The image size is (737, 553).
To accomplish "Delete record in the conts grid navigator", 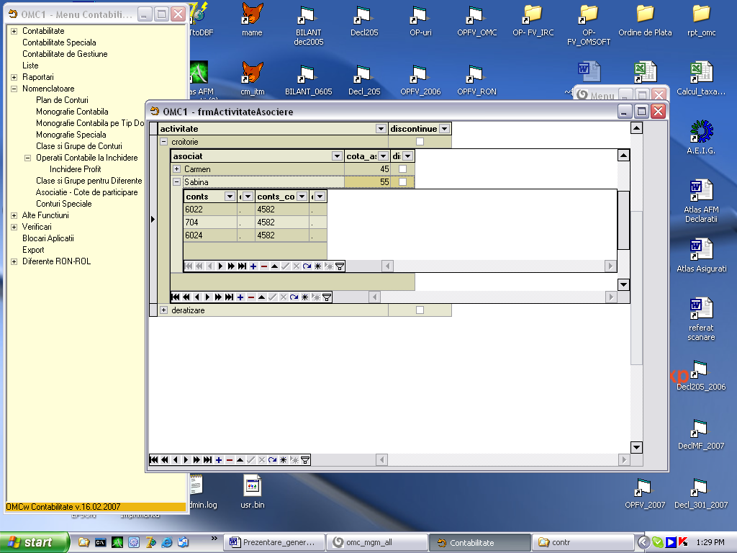I will pos(263,266).
